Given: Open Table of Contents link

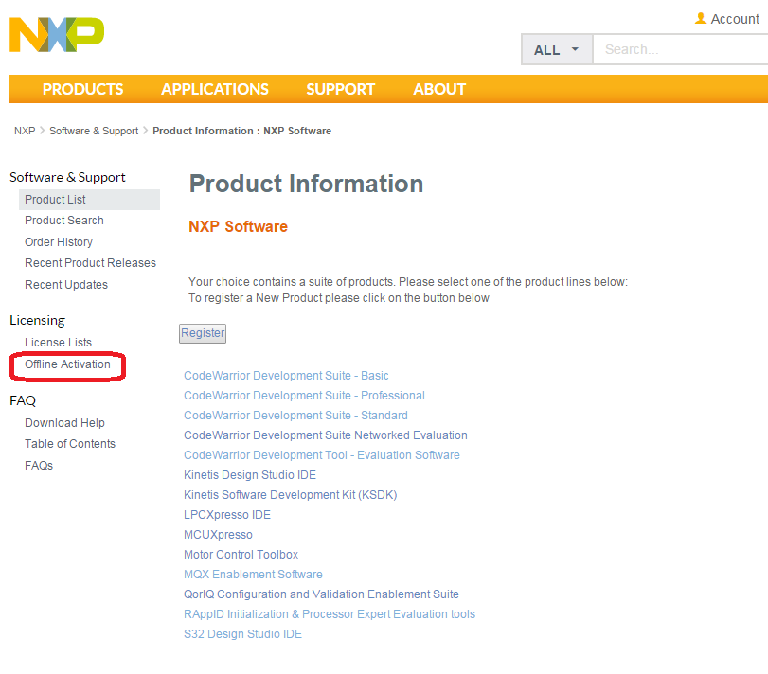Looking at the screenshot, I should click(x=70, y=444).
